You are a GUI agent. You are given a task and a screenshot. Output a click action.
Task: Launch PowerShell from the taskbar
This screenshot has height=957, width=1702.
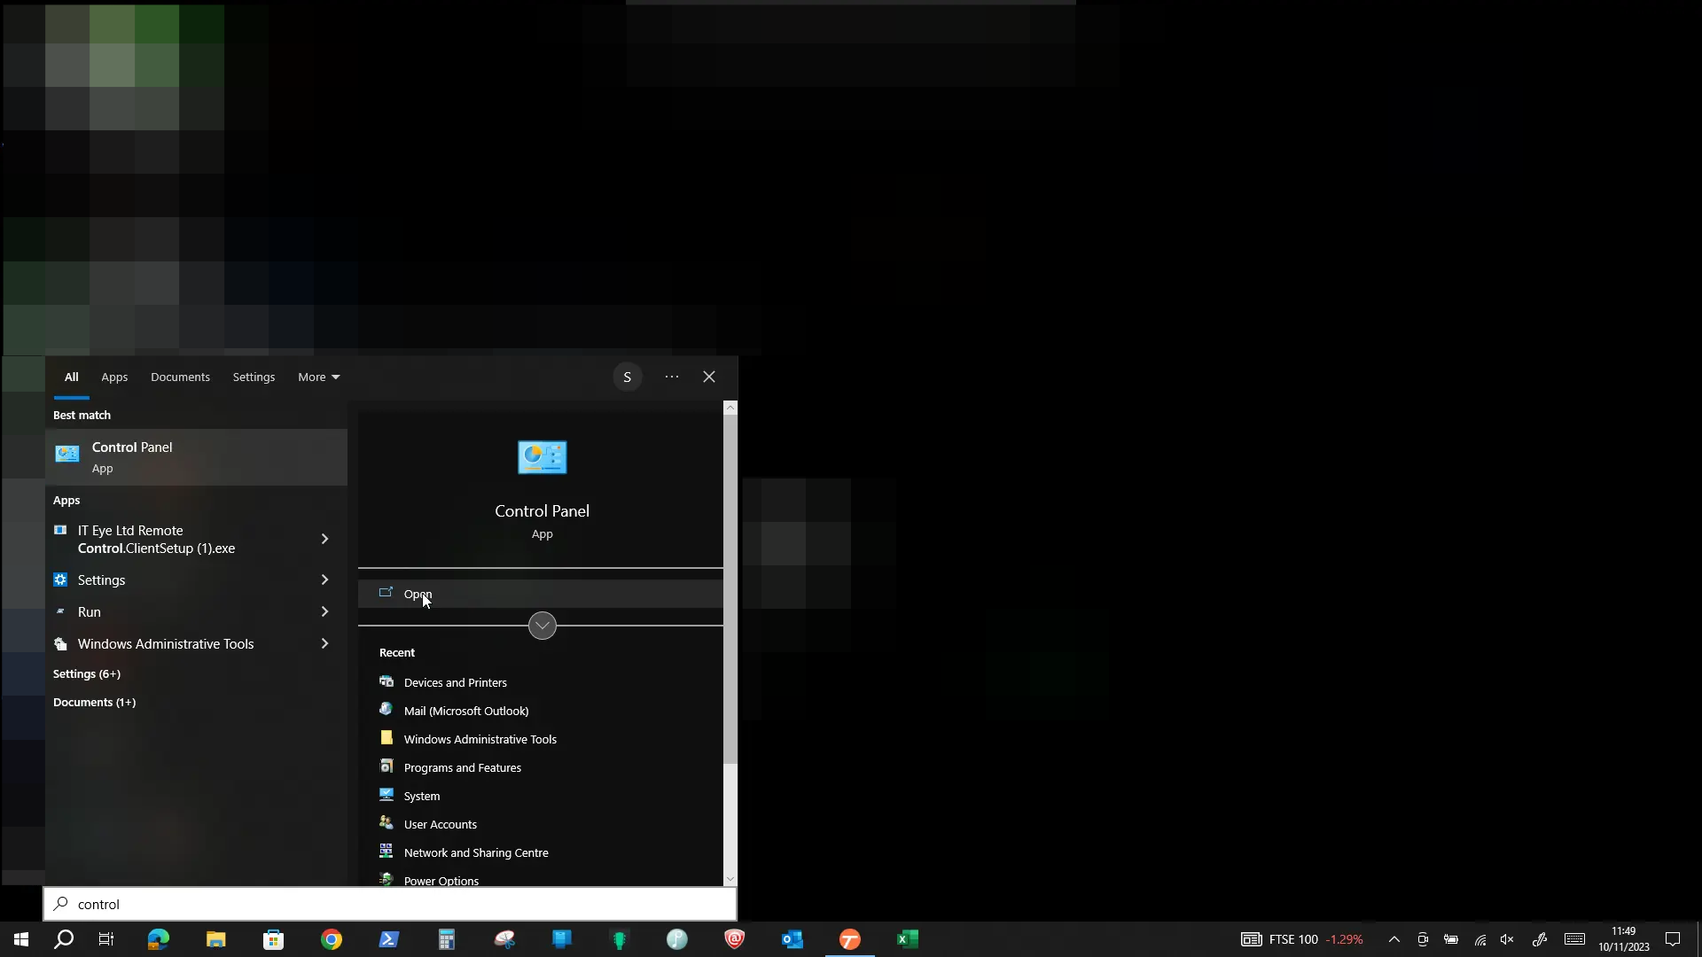pos(389,939)
